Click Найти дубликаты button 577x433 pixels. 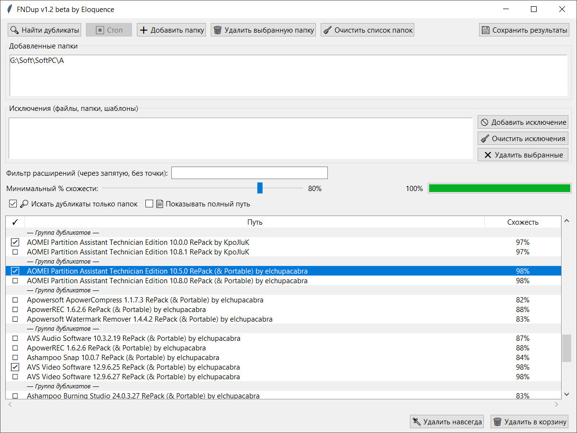(x=44, y=30)
